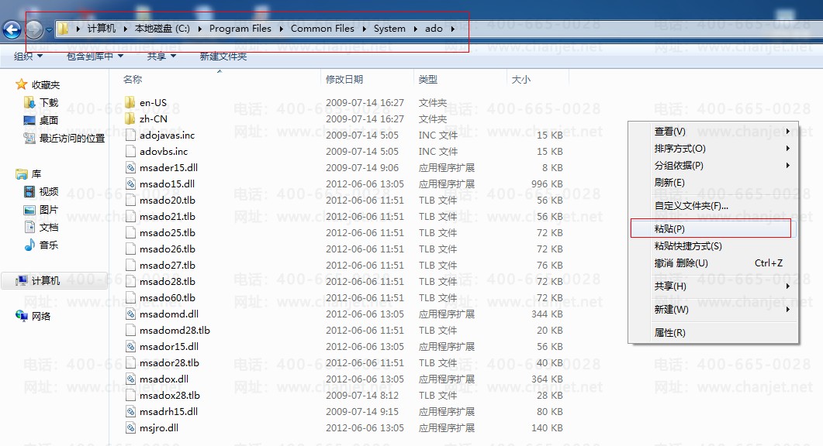This screenshot has height=446, width=823.
Task: Select msader15.dll file icon
Action: (x=130, y=167)
